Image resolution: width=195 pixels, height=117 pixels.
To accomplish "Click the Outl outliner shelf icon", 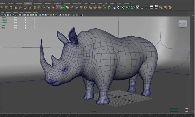I will tap(151, 7).
